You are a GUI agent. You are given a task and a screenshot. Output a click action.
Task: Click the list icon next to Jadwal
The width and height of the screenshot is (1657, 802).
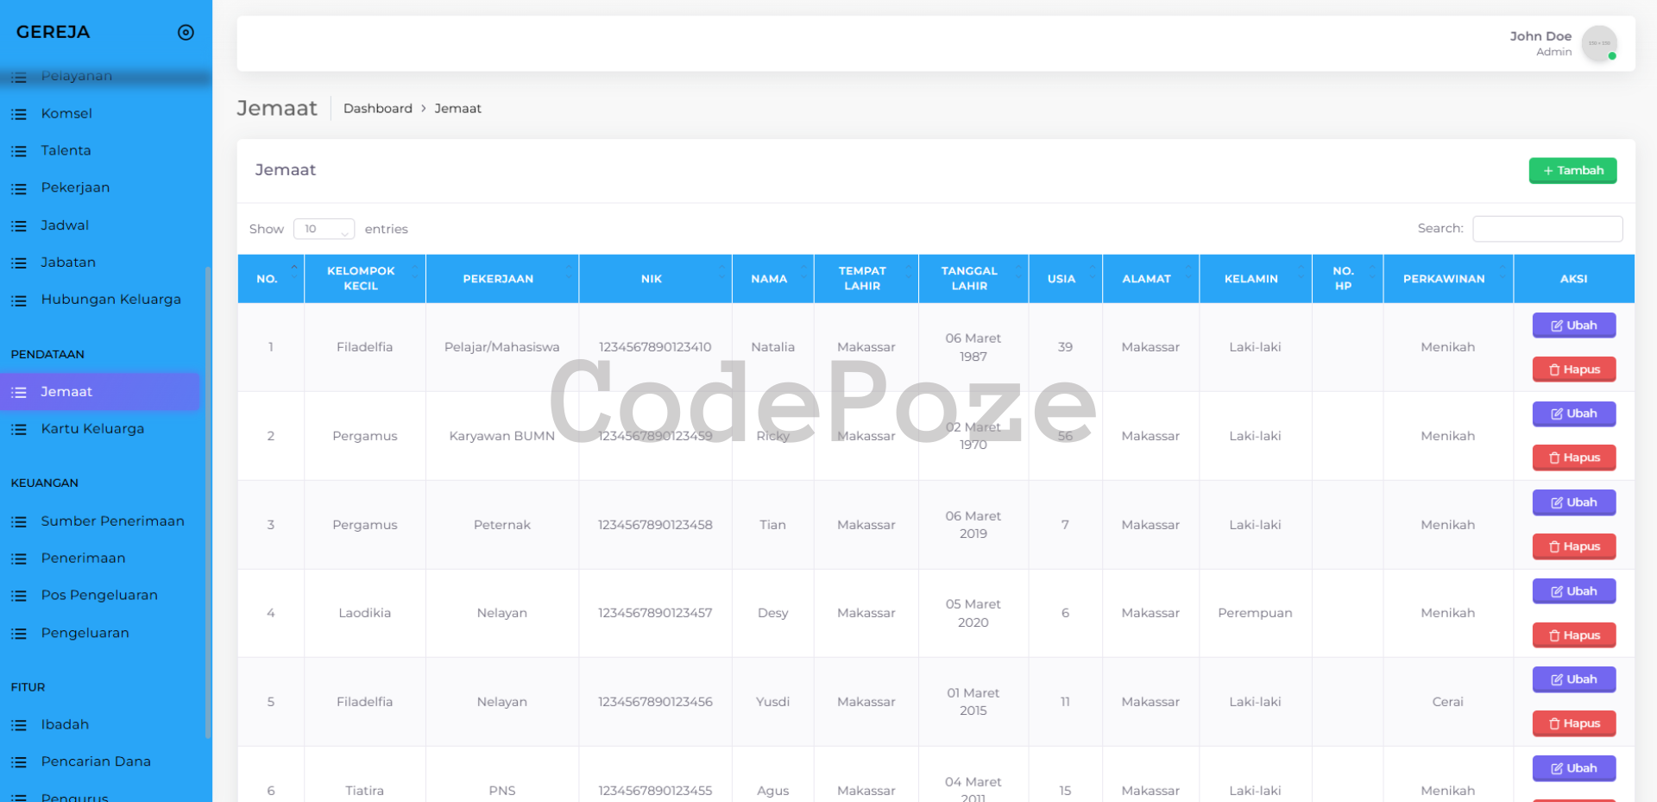coord(19,226)
